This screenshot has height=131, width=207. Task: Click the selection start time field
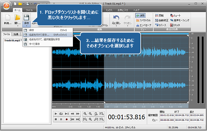click(x=167, y=115)
